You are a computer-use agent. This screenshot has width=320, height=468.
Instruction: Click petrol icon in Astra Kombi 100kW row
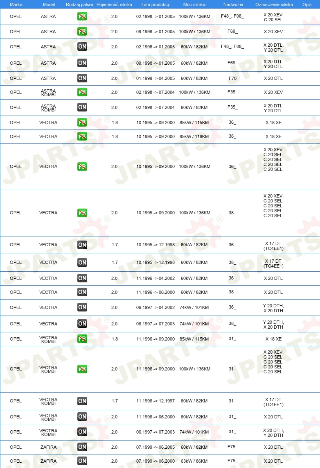82,92
